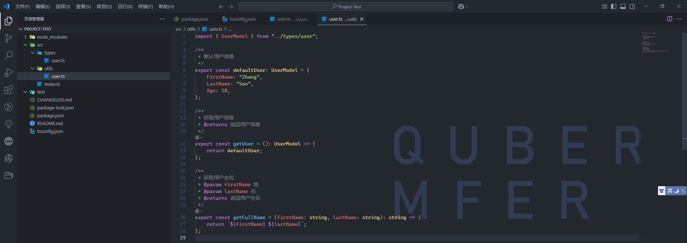Open the 编辑(E) menu
Screen dimensions: 687x243
point(43,6)
